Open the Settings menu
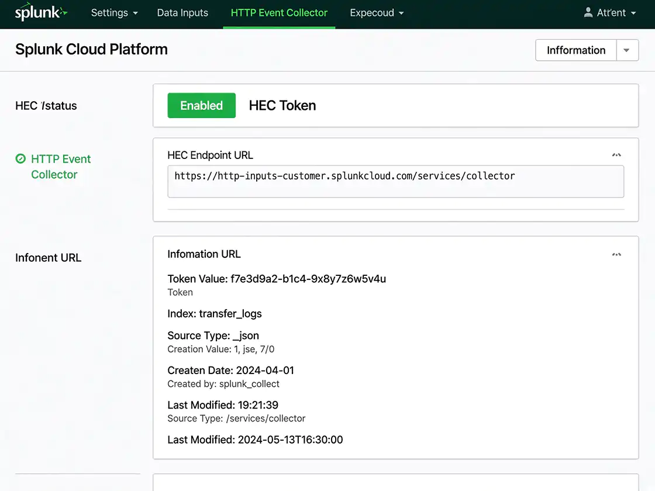 (115, 13)
